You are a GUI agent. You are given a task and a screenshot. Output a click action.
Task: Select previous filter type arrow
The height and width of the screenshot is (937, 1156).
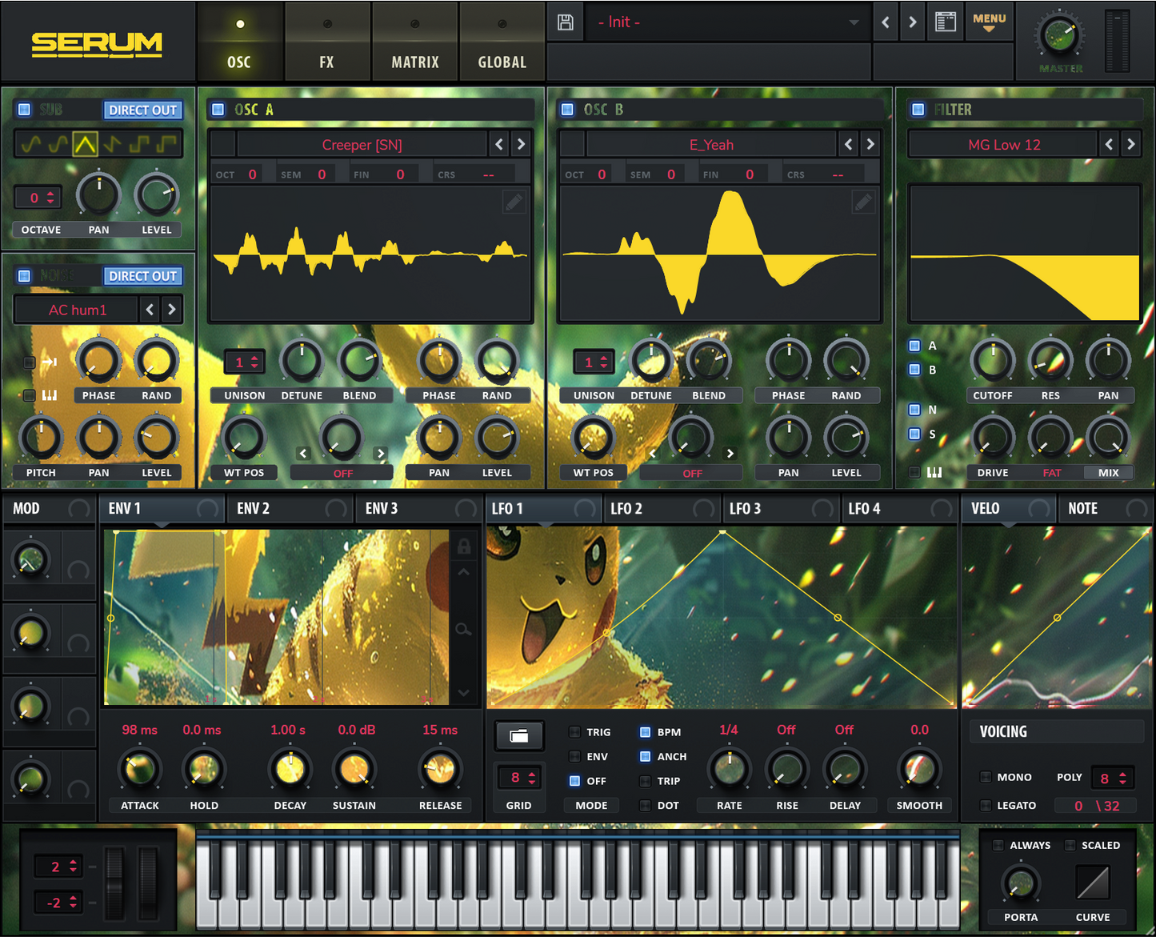[1109, 144]
